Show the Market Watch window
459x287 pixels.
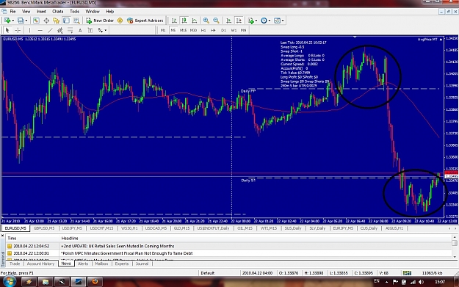click(36, 21)
